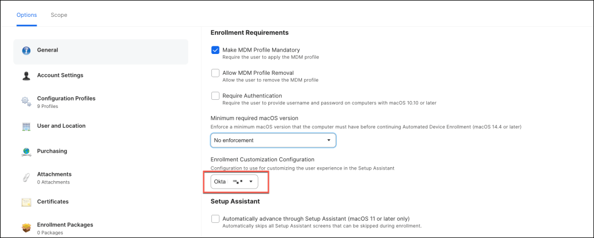The height and width of the screenshot is (238, 594).
Task: Enable automatically advance through Setup Assistant
Action: [215, 218]
